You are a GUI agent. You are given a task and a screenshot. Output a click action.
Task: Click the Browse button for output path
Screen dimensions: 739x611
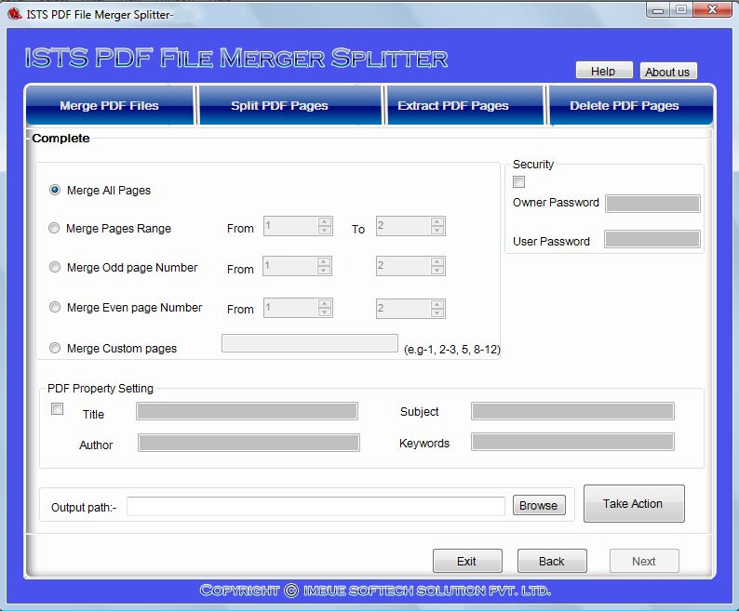[538, 505]
